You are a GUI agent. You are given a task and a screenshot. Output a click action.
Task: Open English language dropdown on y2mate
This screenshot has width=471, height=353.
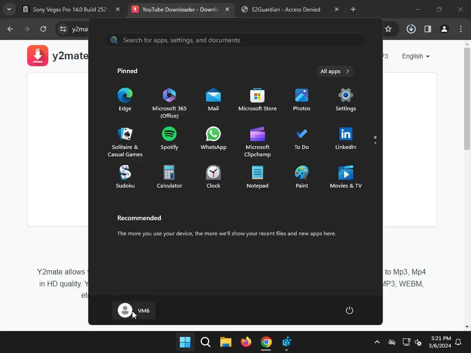415,56
